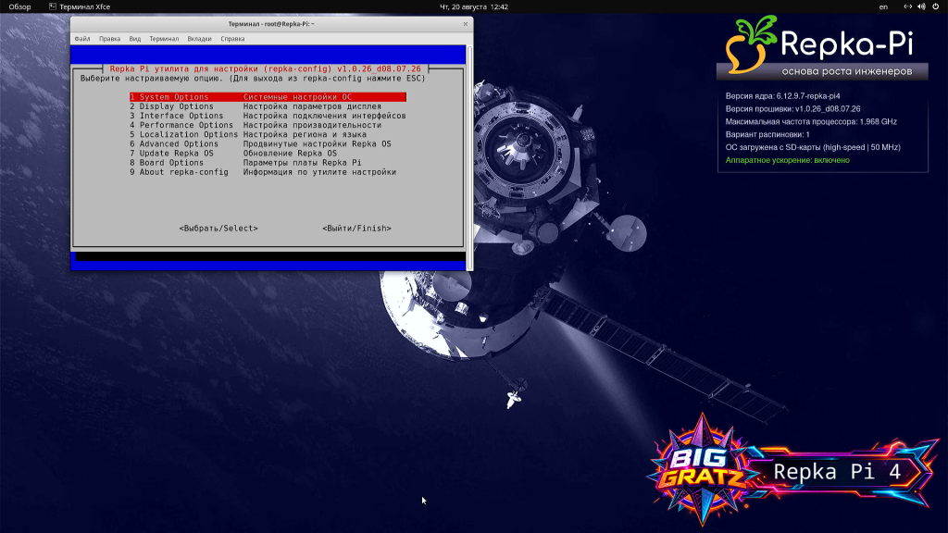This screenshot has height=533, width=948.
Task: Select 4 Performance Options entry
Action: 268,125
